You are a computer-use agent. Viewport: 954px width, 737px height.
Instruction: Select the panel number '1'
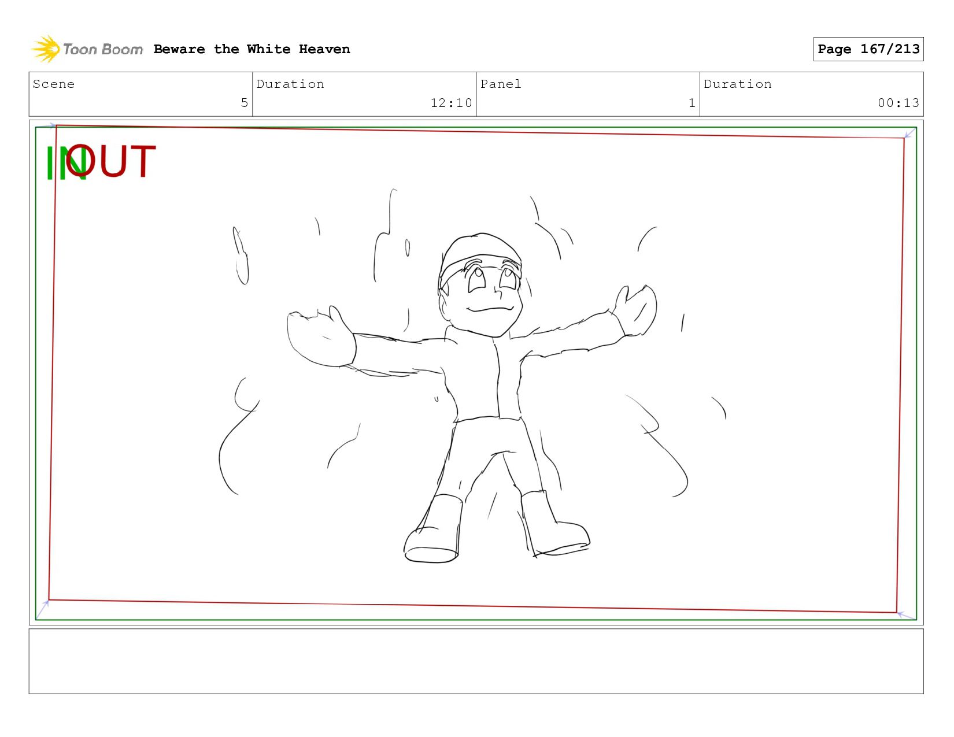tap(692, 103)
